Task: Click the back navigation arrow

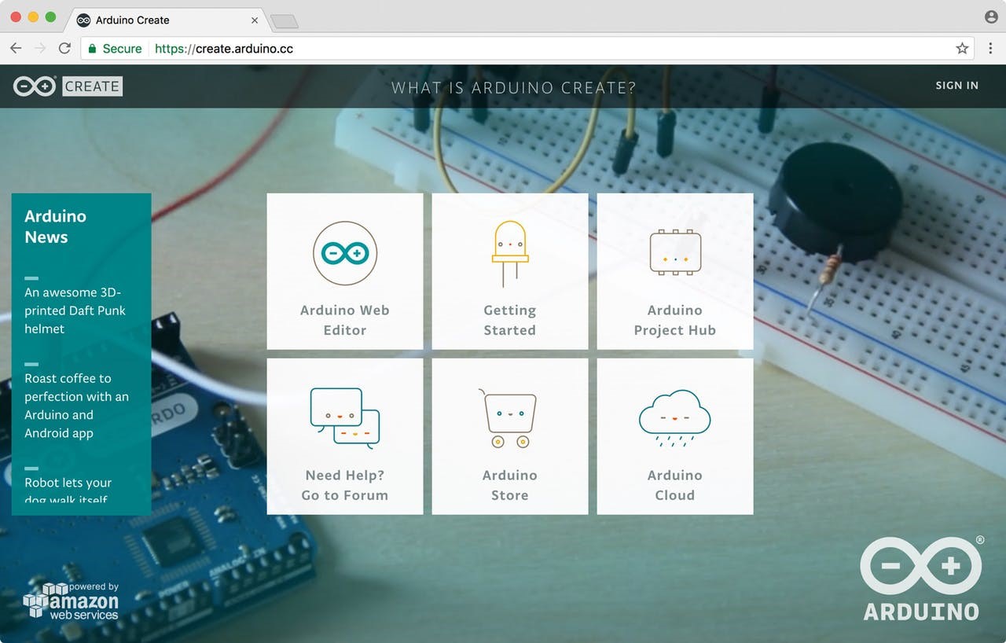Action: click(16, 48)
